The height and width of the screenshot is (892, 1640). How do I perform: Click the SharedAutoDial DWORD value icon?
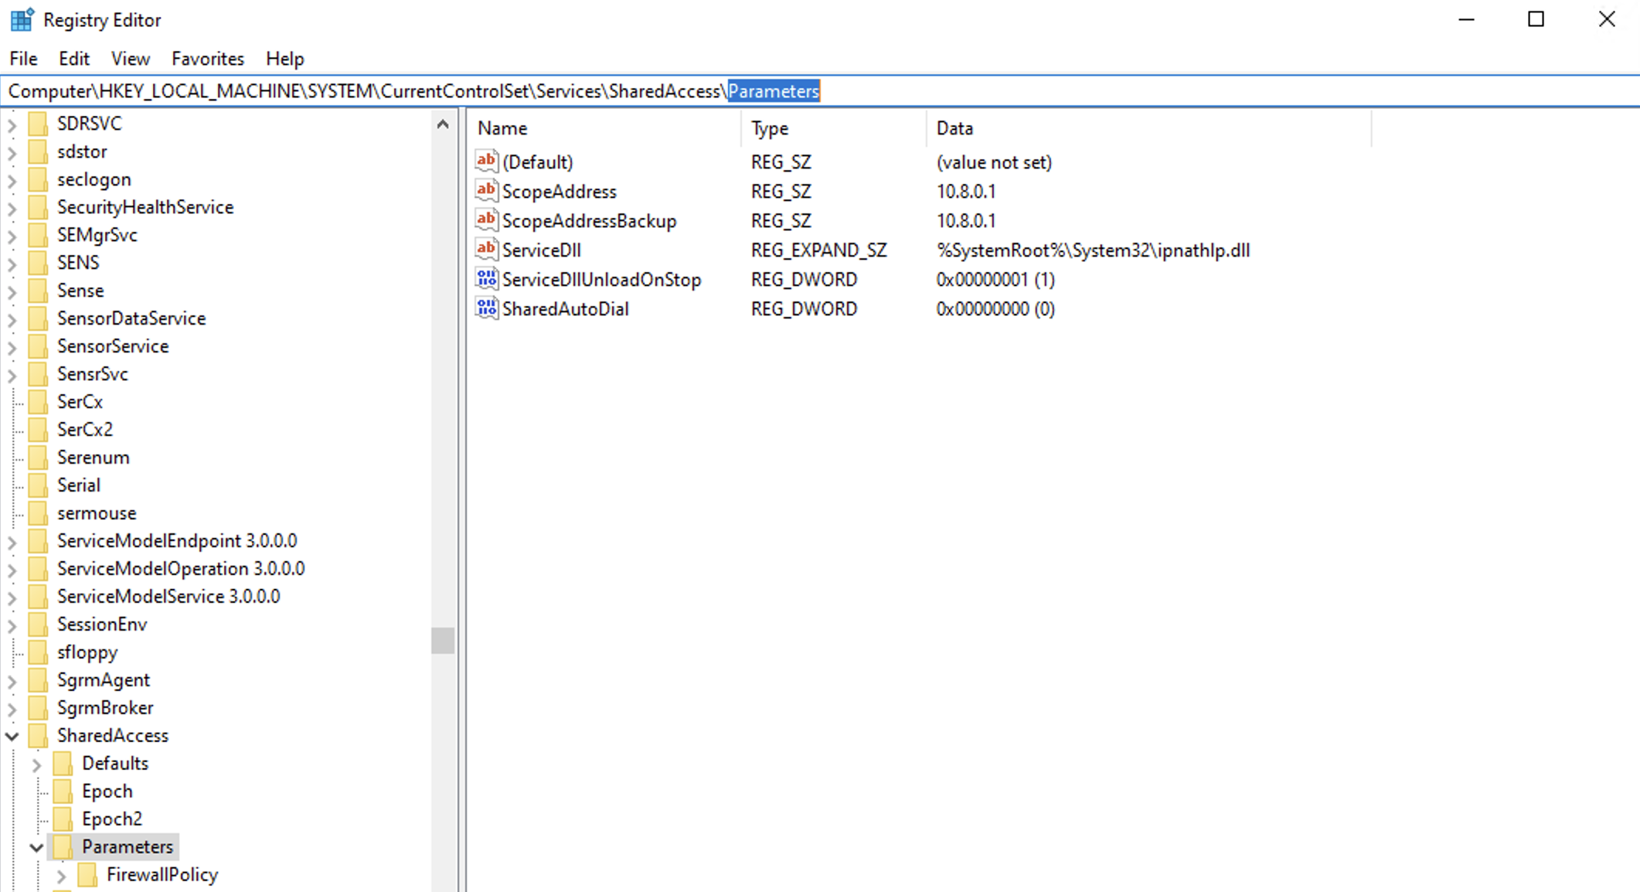pos(486,308)
